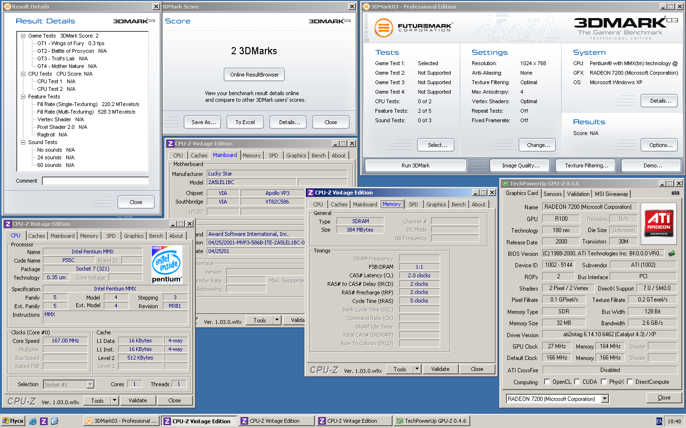Switch to the Sensors tab in GPU-Z
The width and height of the screenshot is (686, 428).
click(x=553, y=194)
